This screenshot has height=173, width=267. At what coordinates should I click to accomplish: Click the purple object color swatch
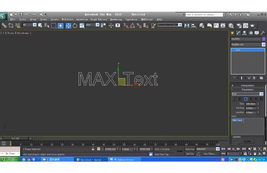(264, 39)
